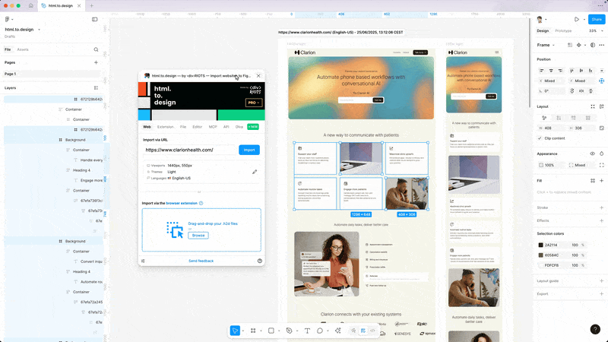Add an effect with plus icon
Viewport: 608px width, 342px height.
pyautogui.click(x=601, y=220)
